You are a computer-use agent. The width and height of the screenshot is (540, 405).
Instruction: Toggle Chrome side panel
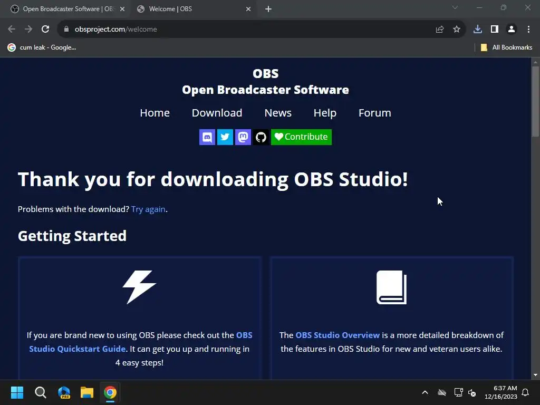495,30
